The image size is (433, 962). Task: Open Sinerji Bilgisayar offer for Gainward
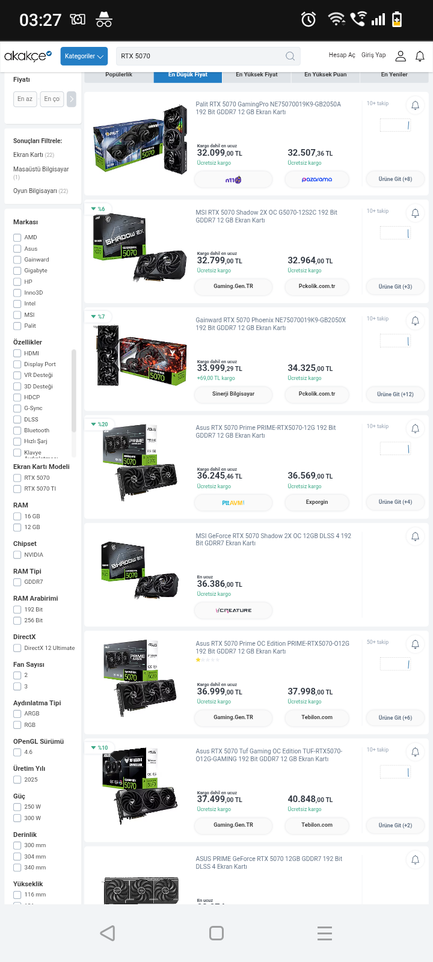tap(233, 394)
